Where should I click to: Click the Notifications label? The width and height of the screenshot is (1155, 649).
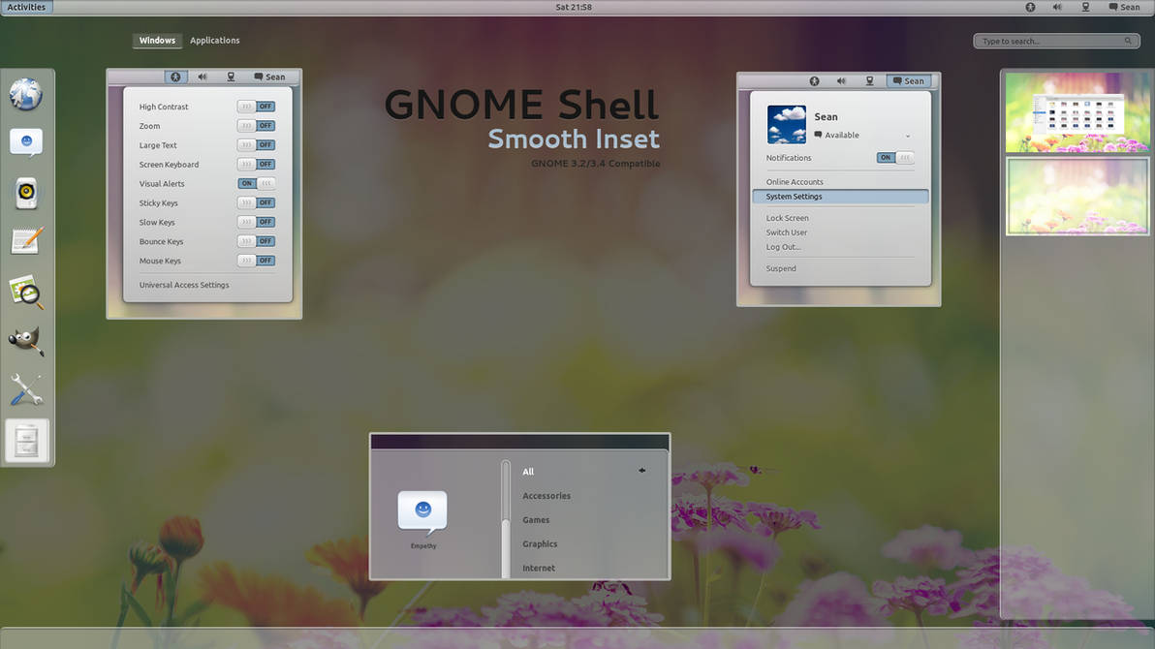[x=788, y=158]
